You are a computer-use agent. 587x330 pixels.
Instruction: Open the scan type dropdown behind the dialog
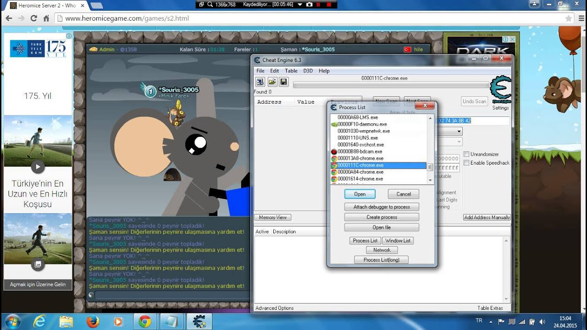(x=459, y=132)
